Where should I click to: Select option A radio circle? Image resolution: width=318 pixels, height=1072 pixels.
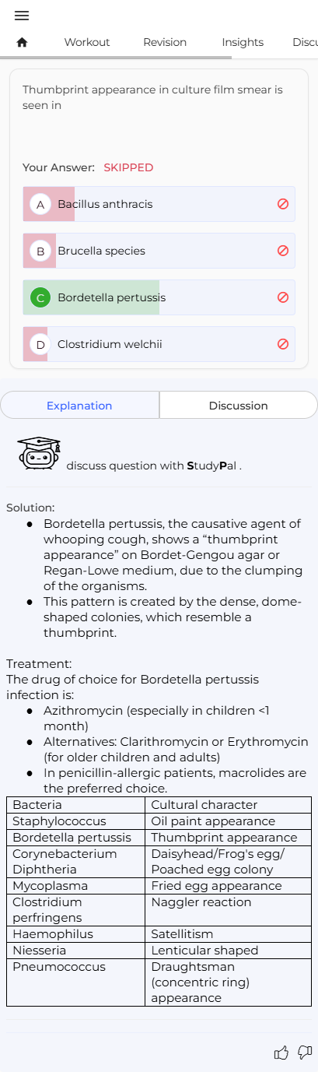click(x=40, y=204)
